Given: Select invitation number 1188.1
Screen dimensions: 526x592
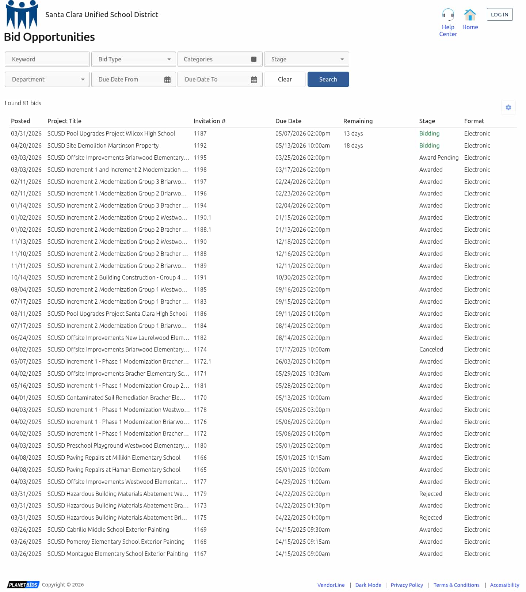Looking at the screenshot, I should tap(202, 229).
